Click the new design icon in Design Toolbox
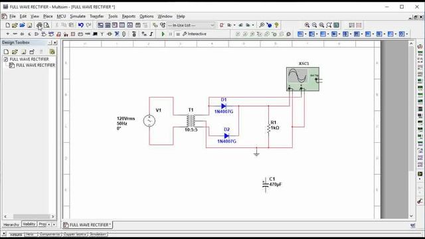This screenshot has height=239, width=425. [6, 52]
